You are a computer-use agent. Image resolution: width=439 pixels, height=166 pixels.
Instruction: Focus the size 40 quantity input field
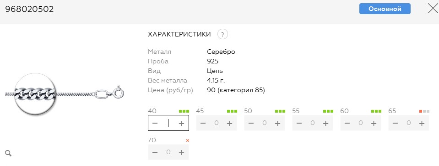[x=168, y=123]
